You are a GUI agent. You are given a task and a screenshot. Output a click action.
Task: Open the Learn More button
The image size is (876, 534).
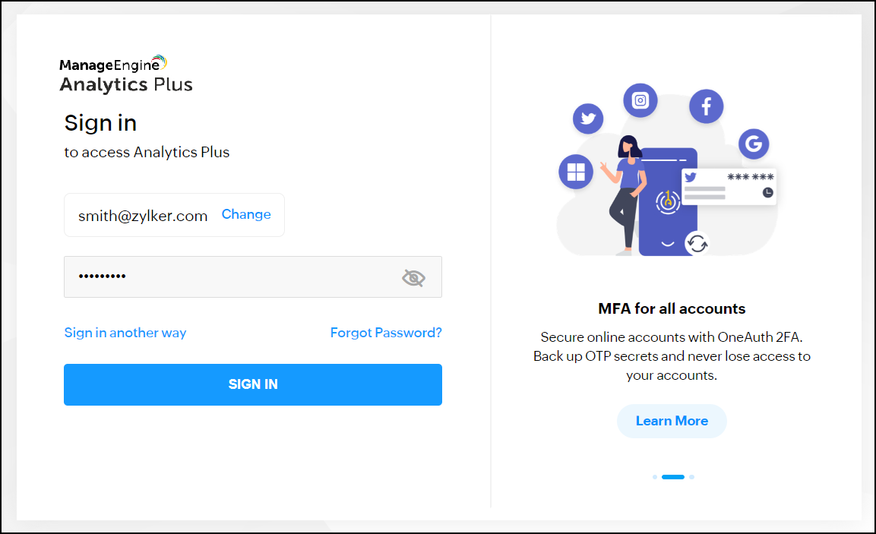[x=672, y=421]
